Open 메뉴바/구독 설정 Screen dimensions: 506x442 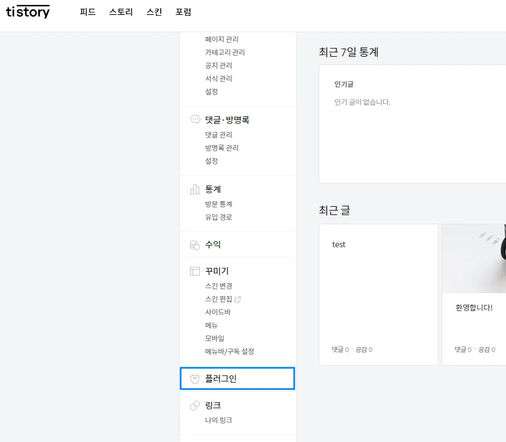click(229, 351)
